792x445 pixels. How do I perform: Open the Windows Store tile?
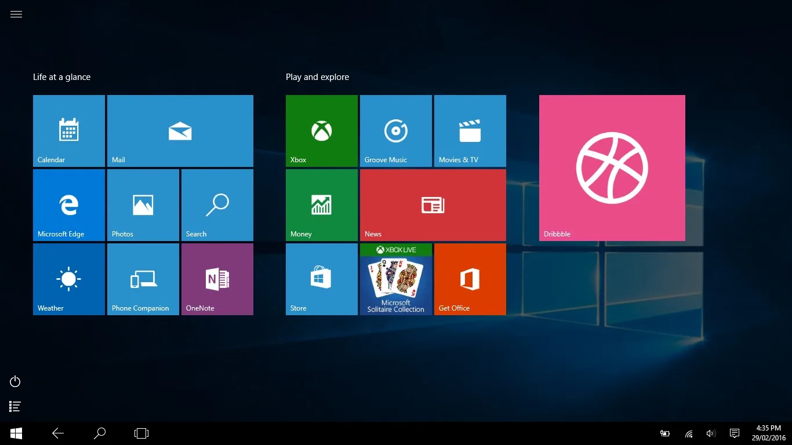(x=322, y=279)
